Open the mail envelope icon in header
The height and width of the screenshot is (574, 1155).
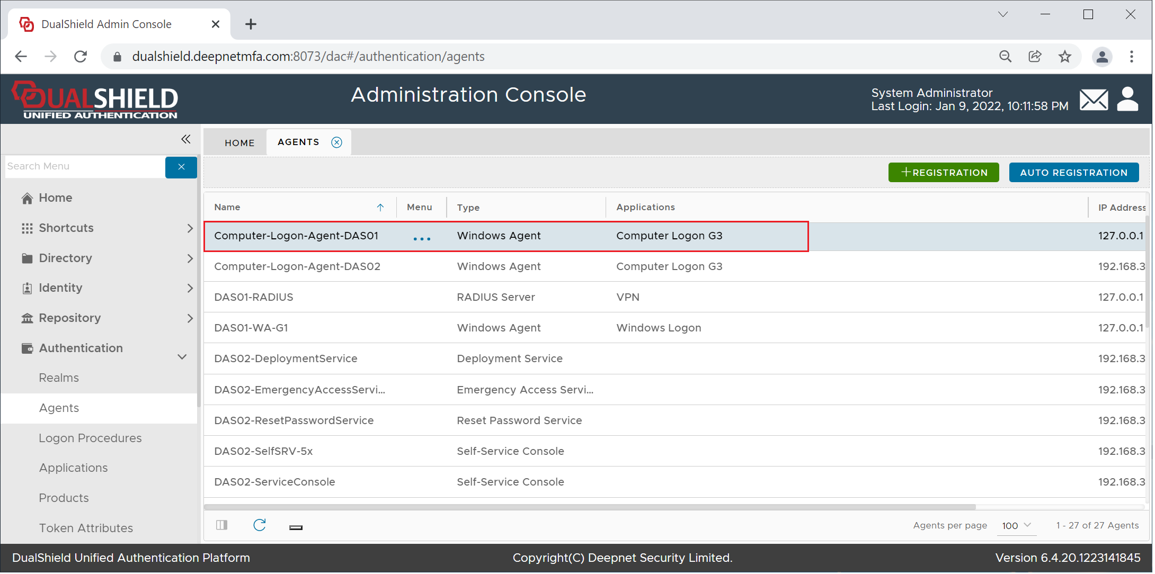[1094, 100]
